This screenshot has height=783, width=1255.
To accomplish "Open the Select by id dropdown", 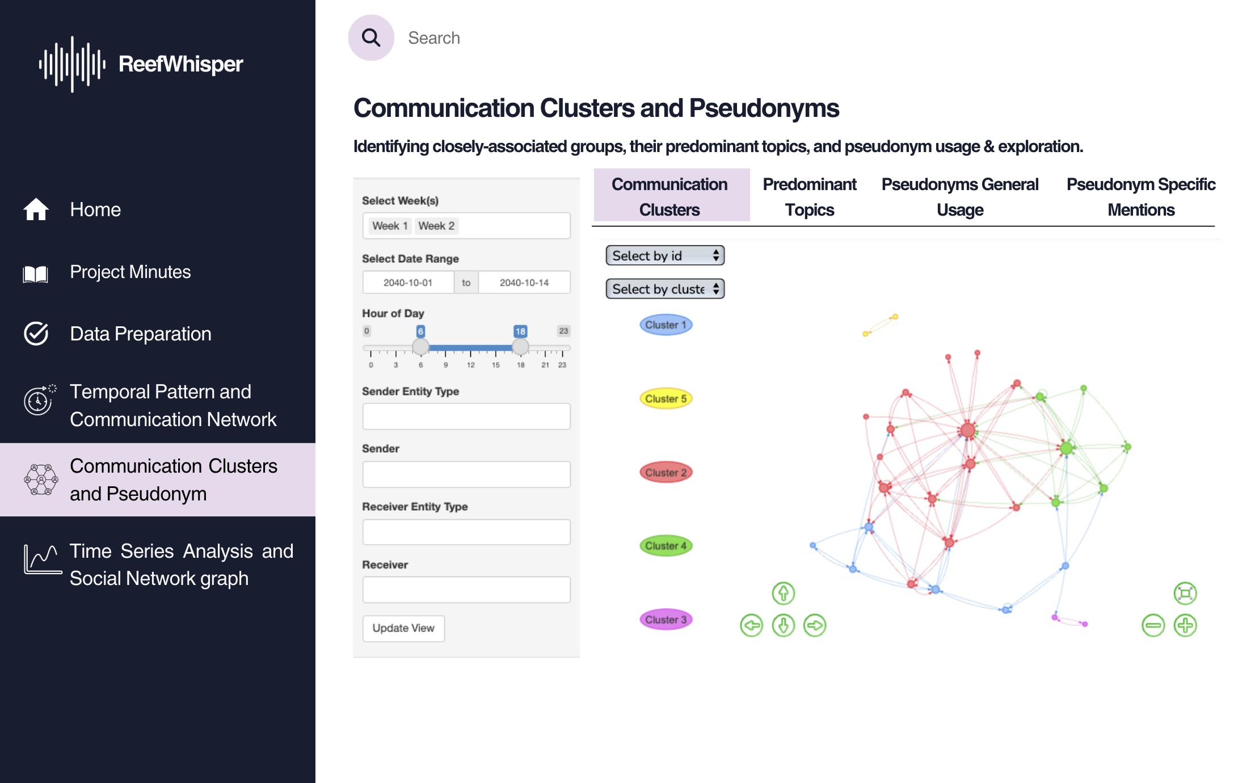I will [665, 256].
